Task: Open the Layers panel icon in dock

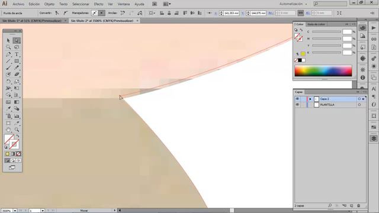Action: click(374, 138)
